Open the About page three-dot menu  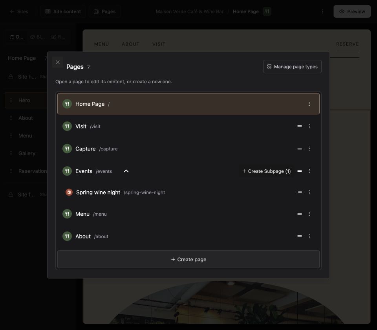(x=310, y=236)
